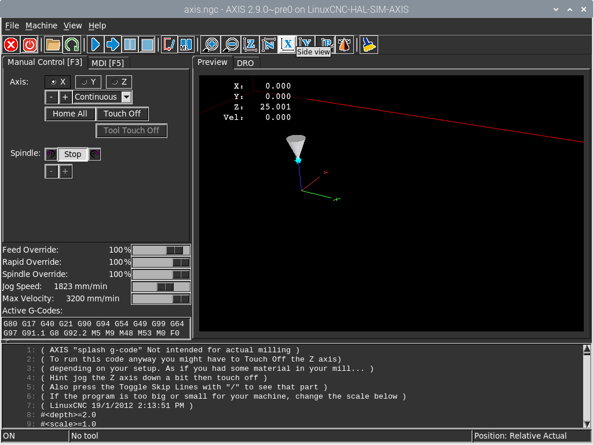Select Z axis radio button

119,82
